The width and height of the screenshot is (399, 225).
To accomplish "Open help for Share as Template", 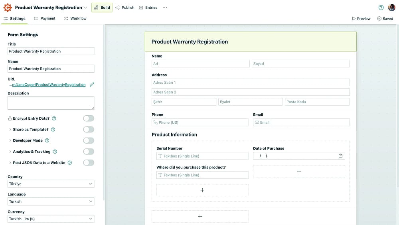I will (53, 130).
